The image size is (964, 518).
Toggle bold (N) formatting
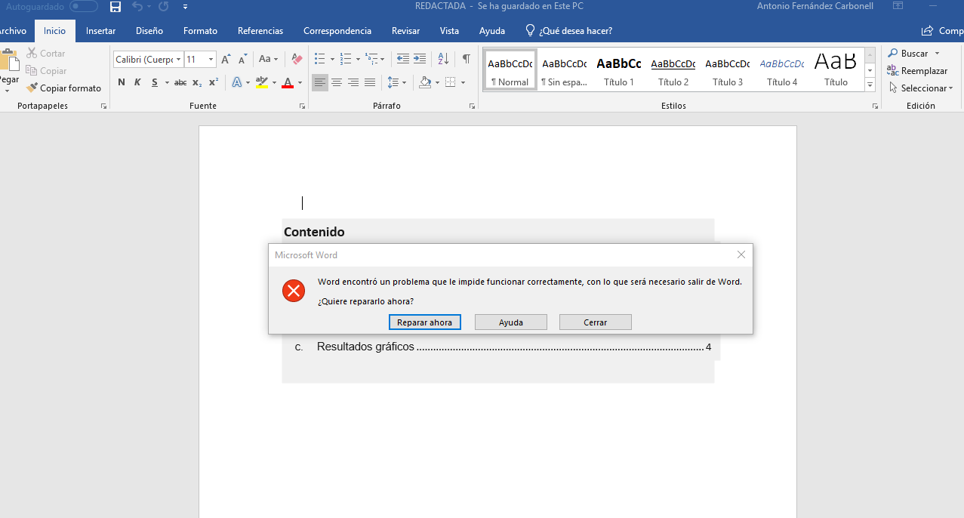pyautogui.click(x=122, y=82)
